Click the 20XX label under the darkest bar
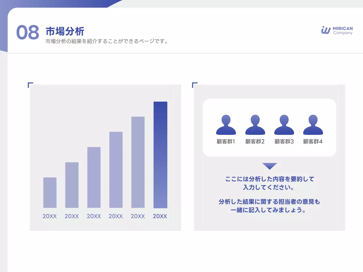This screenshot has width=363, height=272. (160, 216)
